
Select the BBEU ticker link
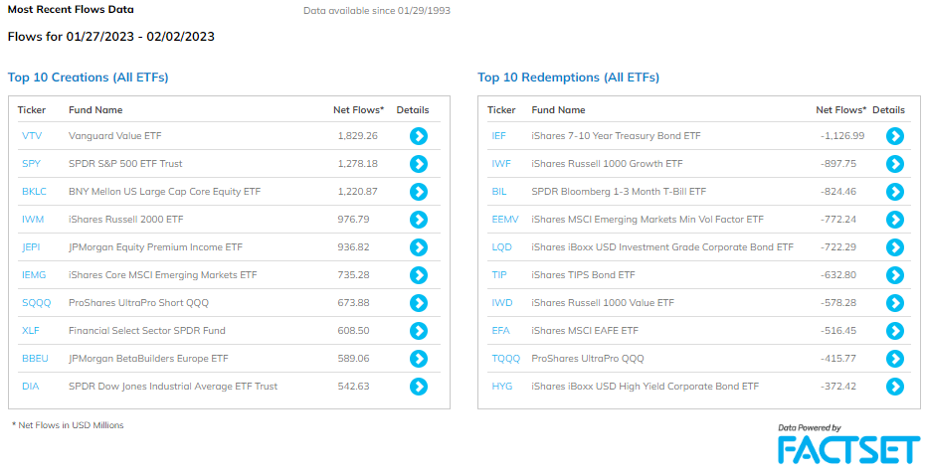pos(35,358)
